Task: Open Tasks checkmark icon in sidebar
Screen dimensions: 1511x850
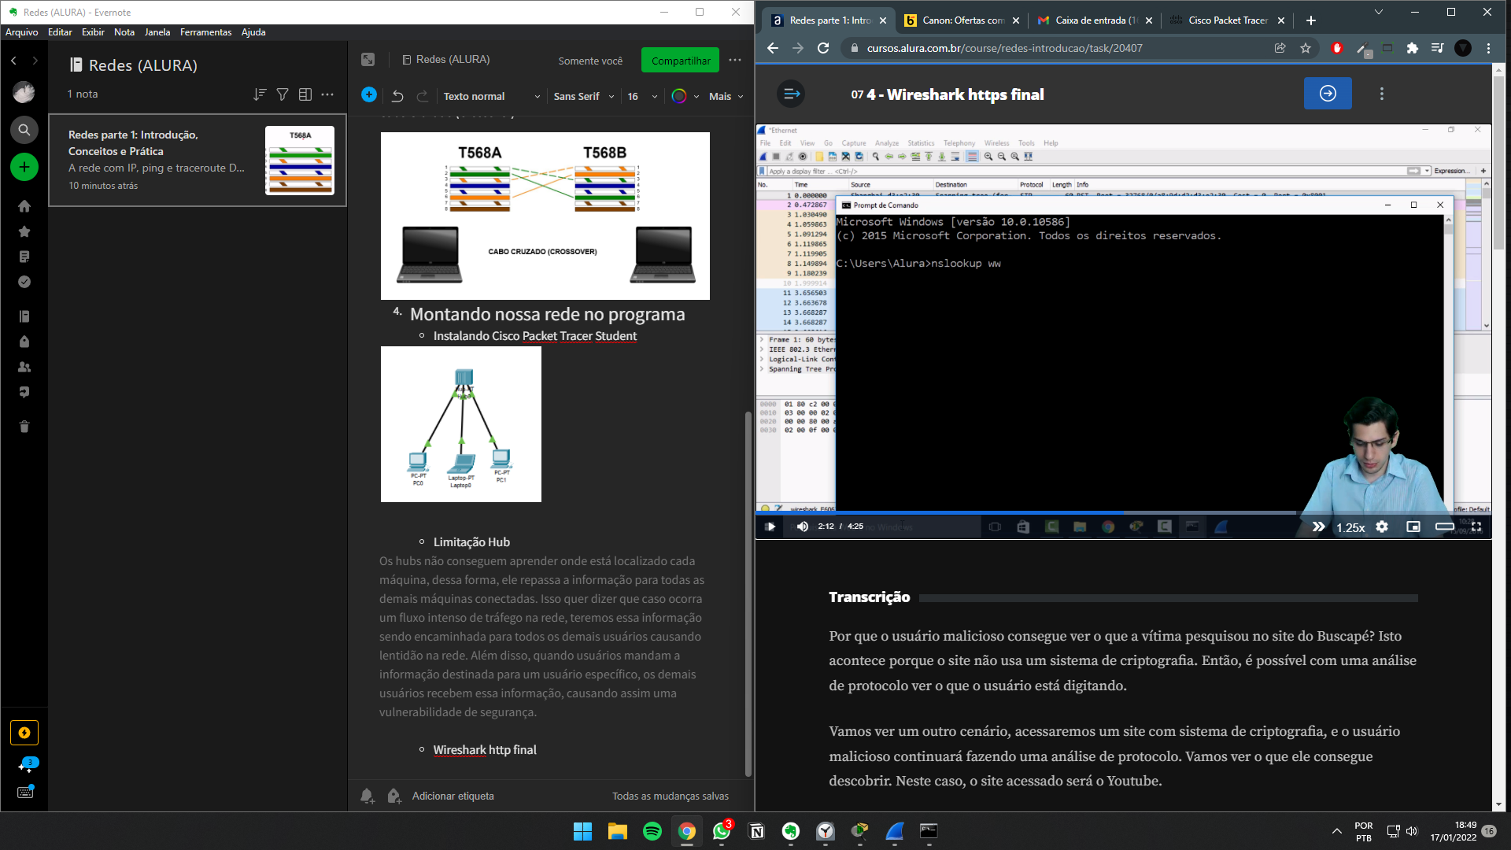Action: tap(24, 282)
